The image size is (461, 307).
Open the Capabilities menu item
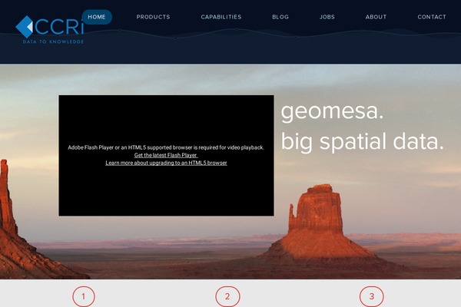pyautogui.click(x=221, y=17)
